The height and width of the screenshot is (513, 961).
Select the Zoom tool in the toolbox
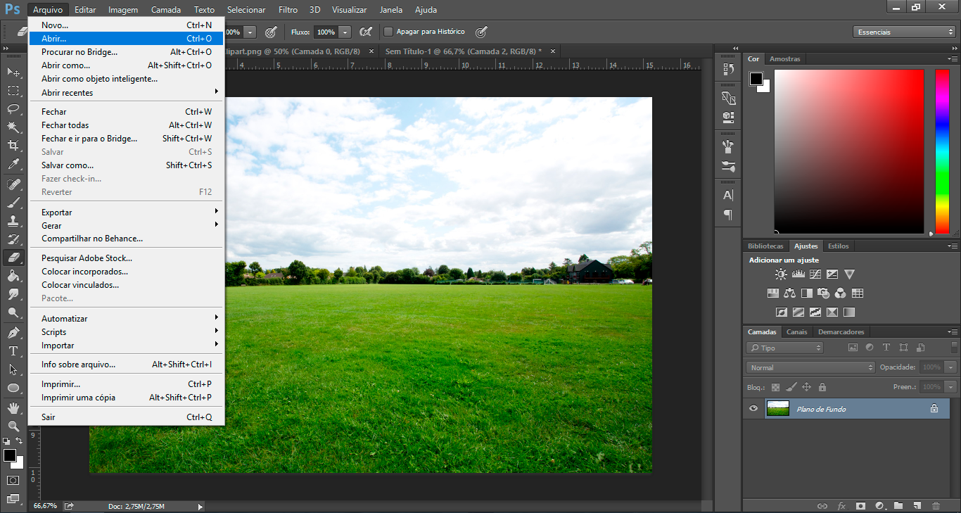click(13, 426)
